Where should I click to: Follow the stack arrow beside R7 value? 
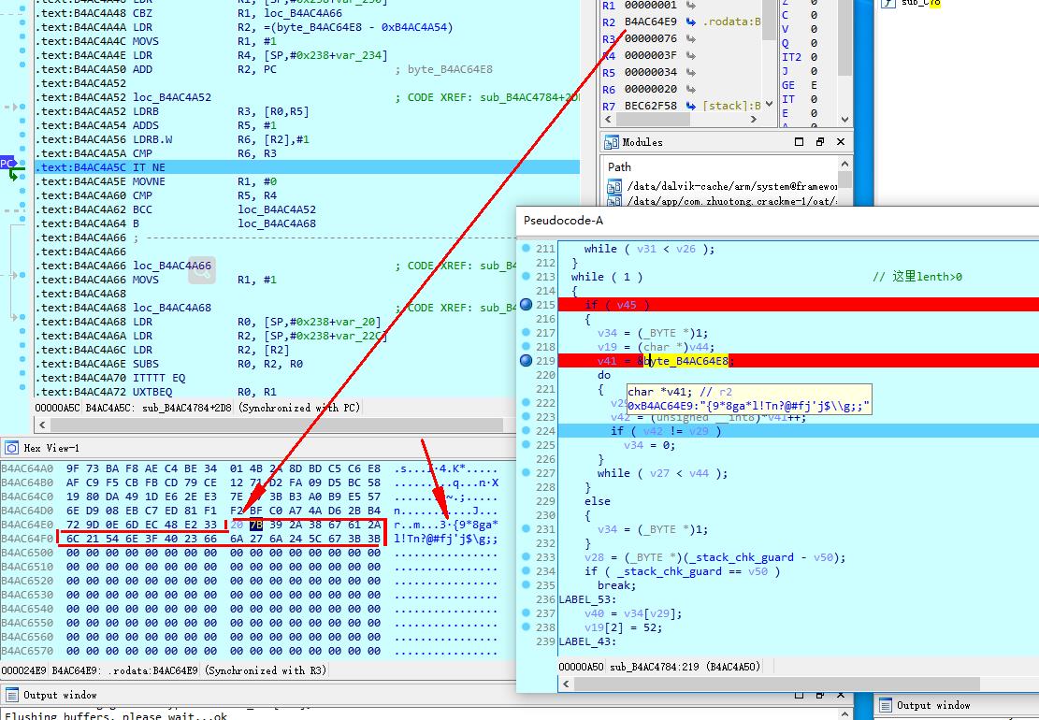(691, 106)
